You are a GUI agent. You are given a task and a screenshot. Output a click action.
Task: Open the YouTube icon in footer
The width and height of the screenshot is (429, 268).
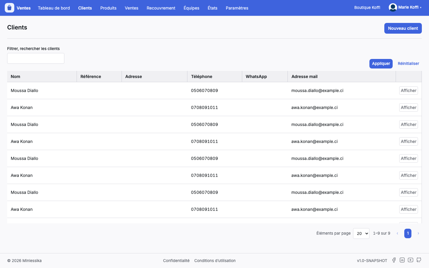click(411, 260)
